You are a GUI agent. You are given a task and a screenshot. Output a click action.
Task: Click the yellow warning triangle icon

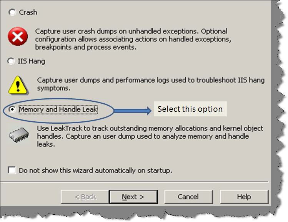point(18,85)
